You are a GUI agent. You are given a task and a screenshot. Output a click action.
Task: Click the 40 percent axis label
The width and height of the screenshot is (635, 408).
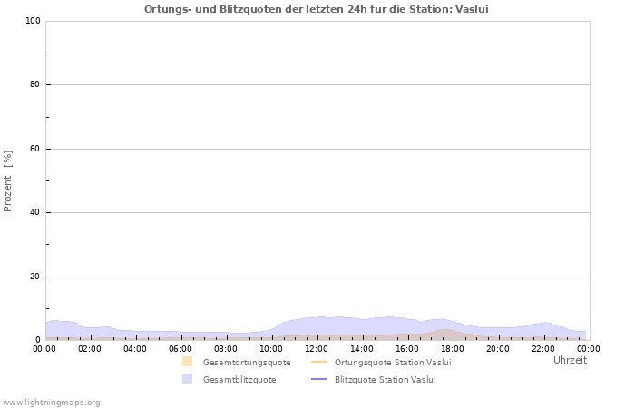click(x=34, y=212)
